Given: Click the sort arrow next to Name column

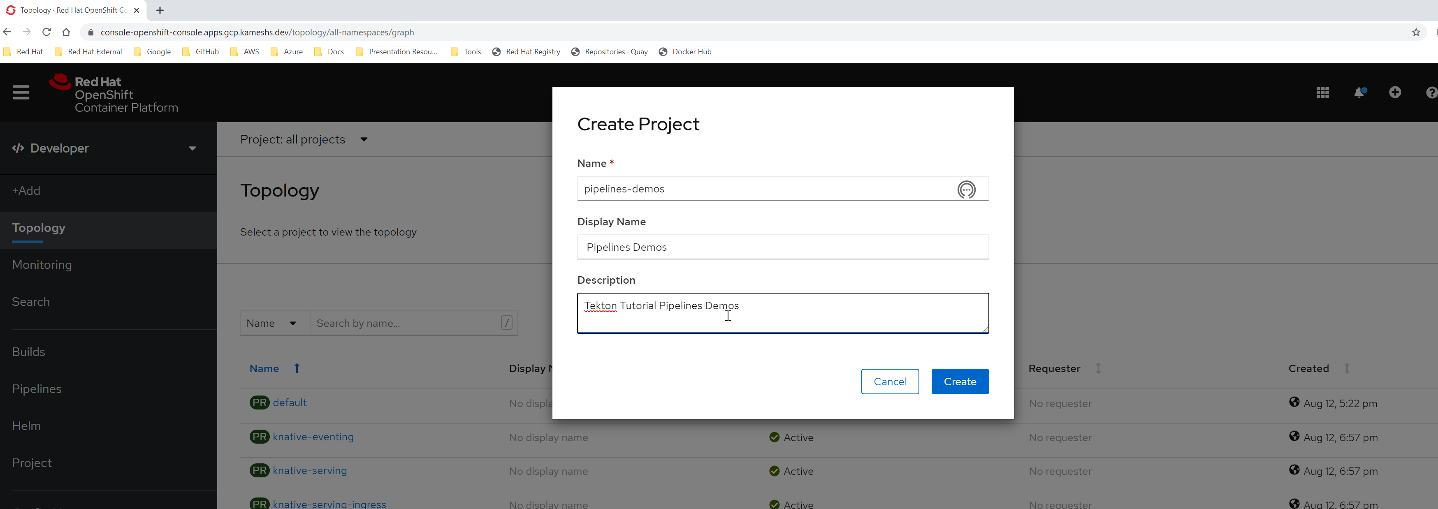Looking at the screenshot, I should pos(297,368).
